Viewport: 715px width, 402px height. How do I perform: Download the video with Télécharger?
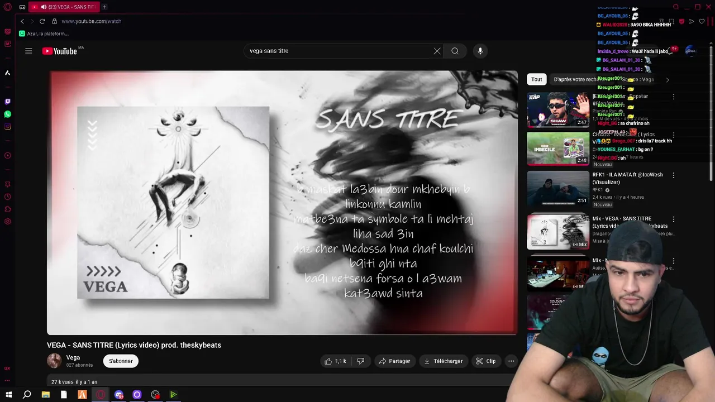443,361
